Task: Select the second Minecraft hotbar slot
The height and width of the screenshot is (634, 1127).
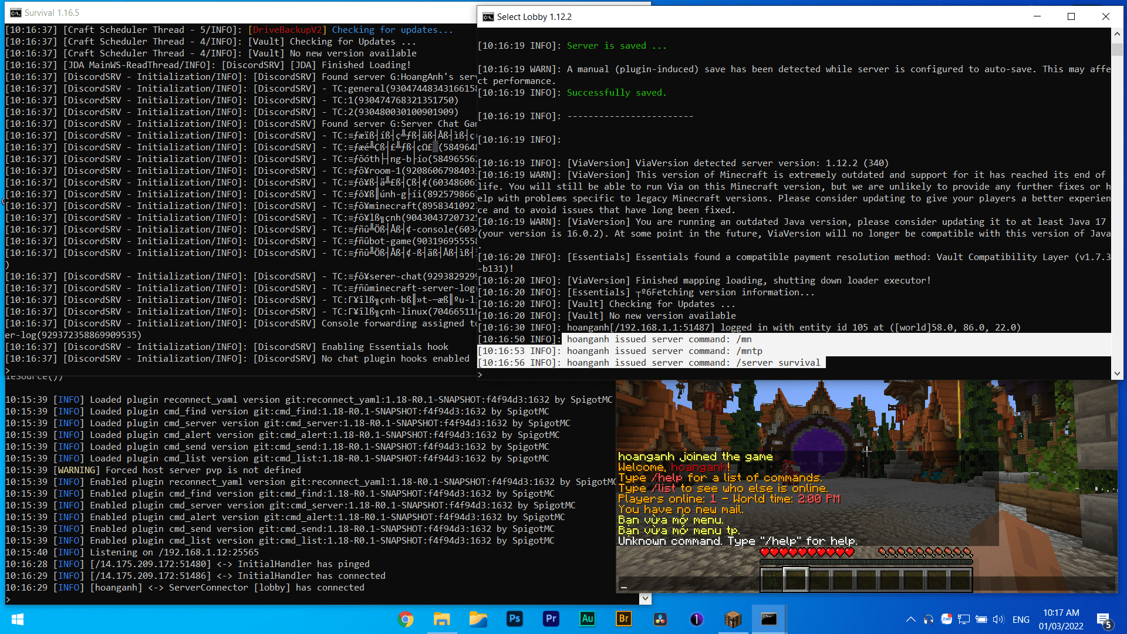Action: pyautogui.click(x=795, y=580)
